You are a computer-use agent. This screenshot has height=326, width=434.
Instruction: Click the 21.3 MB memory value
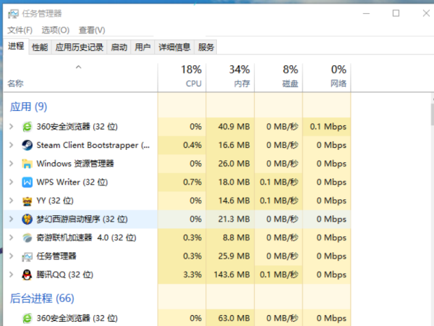coord(234,220)
